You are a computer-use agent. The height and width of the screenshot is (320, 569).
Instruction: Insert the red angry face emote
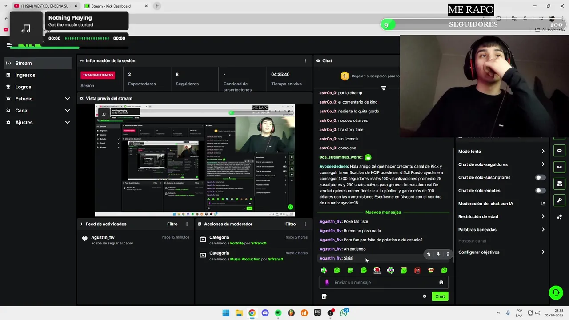coord(417,270)
